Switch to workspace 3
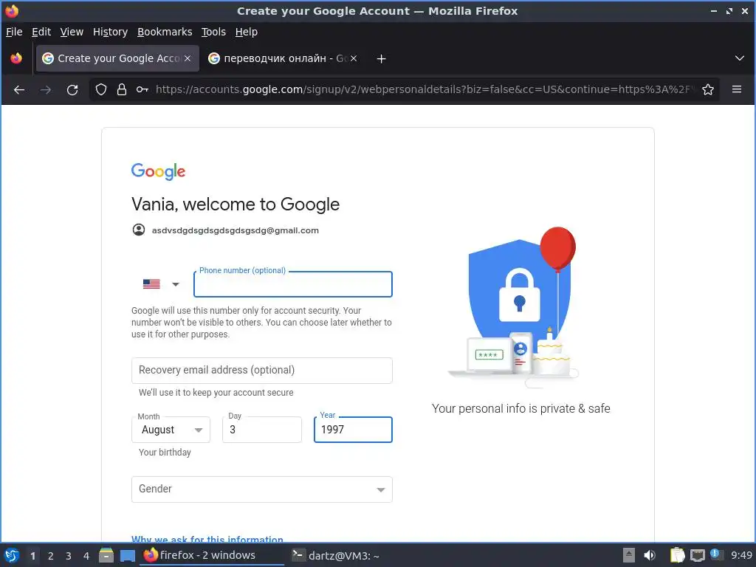756x567 pixels. point(69,556)
